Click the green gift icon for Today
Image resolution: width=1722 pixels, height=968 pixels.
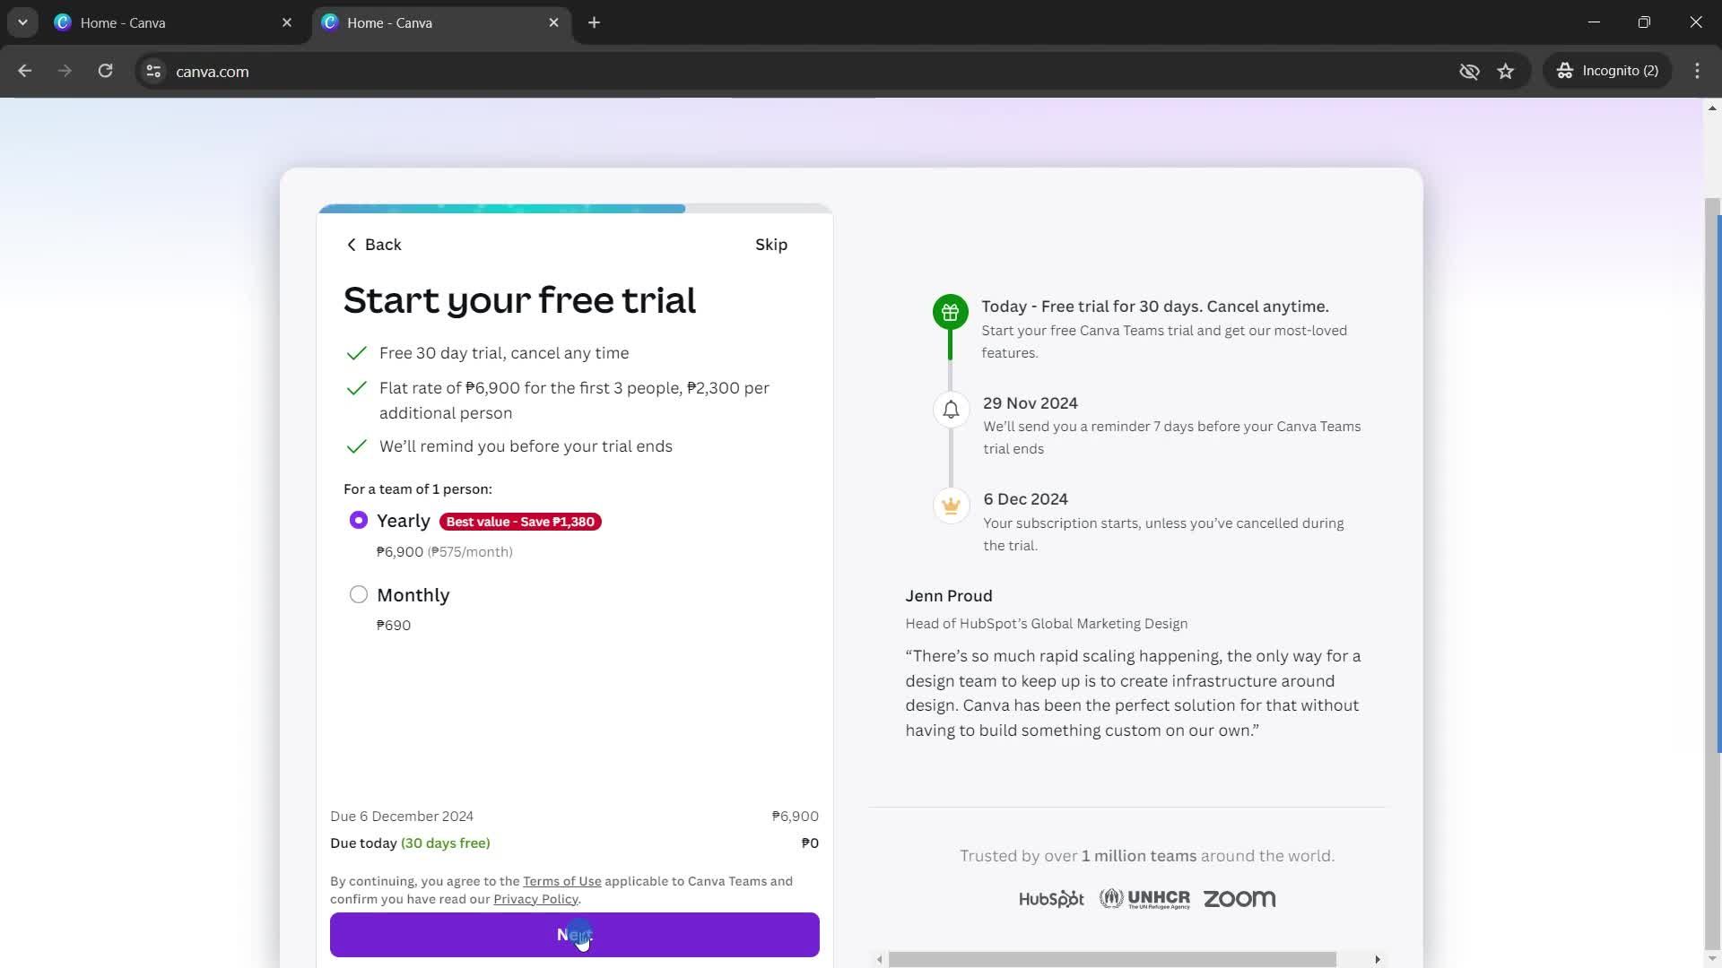click(950, 312)
